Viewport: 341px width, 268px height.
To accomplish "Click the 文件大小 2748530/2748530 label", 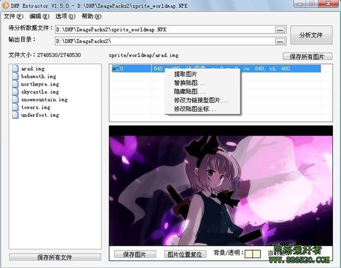I will [44, 55].
